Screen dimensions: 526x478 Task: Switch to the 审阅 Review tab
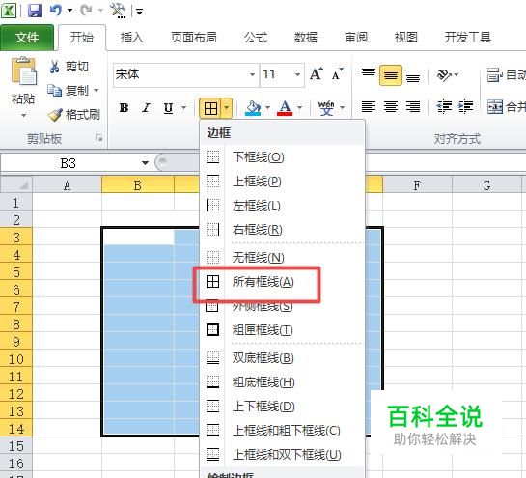coord(356,38)
